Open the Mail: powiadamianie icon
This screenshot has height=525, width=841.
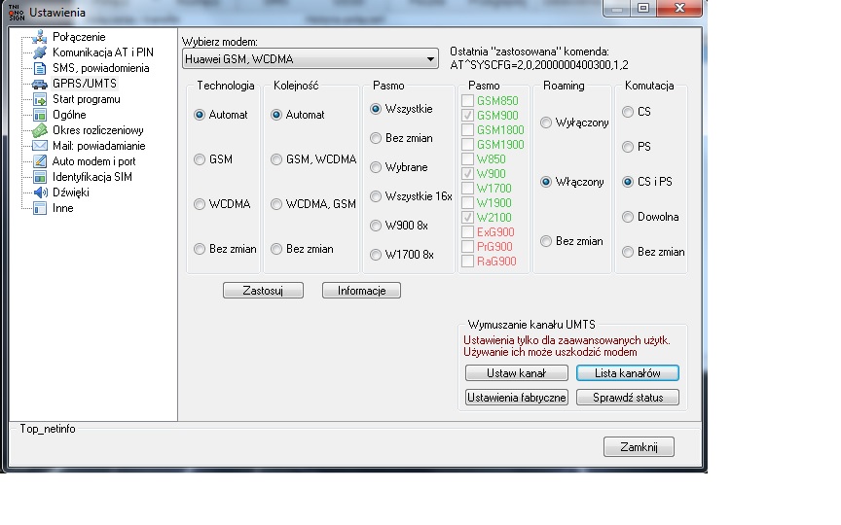pos(40,146)
